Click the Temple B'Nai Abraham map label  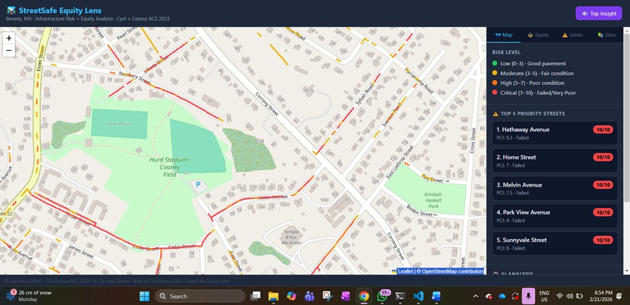click(291, 237)
